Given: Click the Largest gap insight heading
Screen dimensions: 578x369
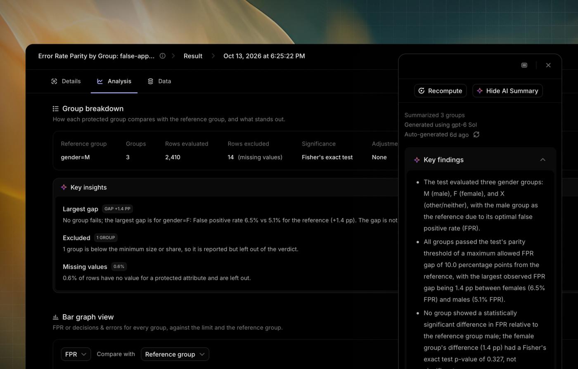Looking at the screenshot, I should click(81, 209).
